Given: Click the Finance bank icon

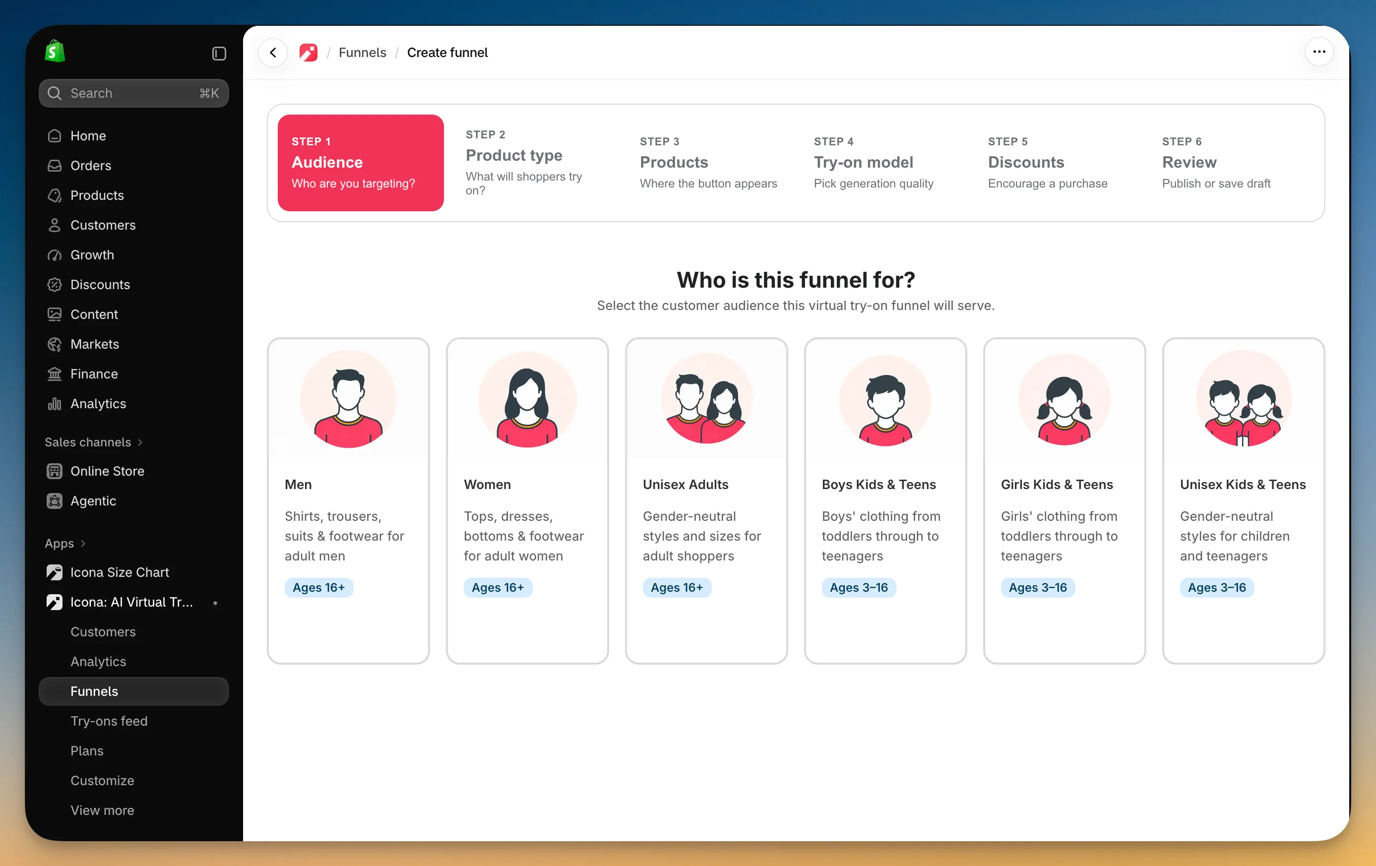Looking at the screenshot, I should (54, 373).
